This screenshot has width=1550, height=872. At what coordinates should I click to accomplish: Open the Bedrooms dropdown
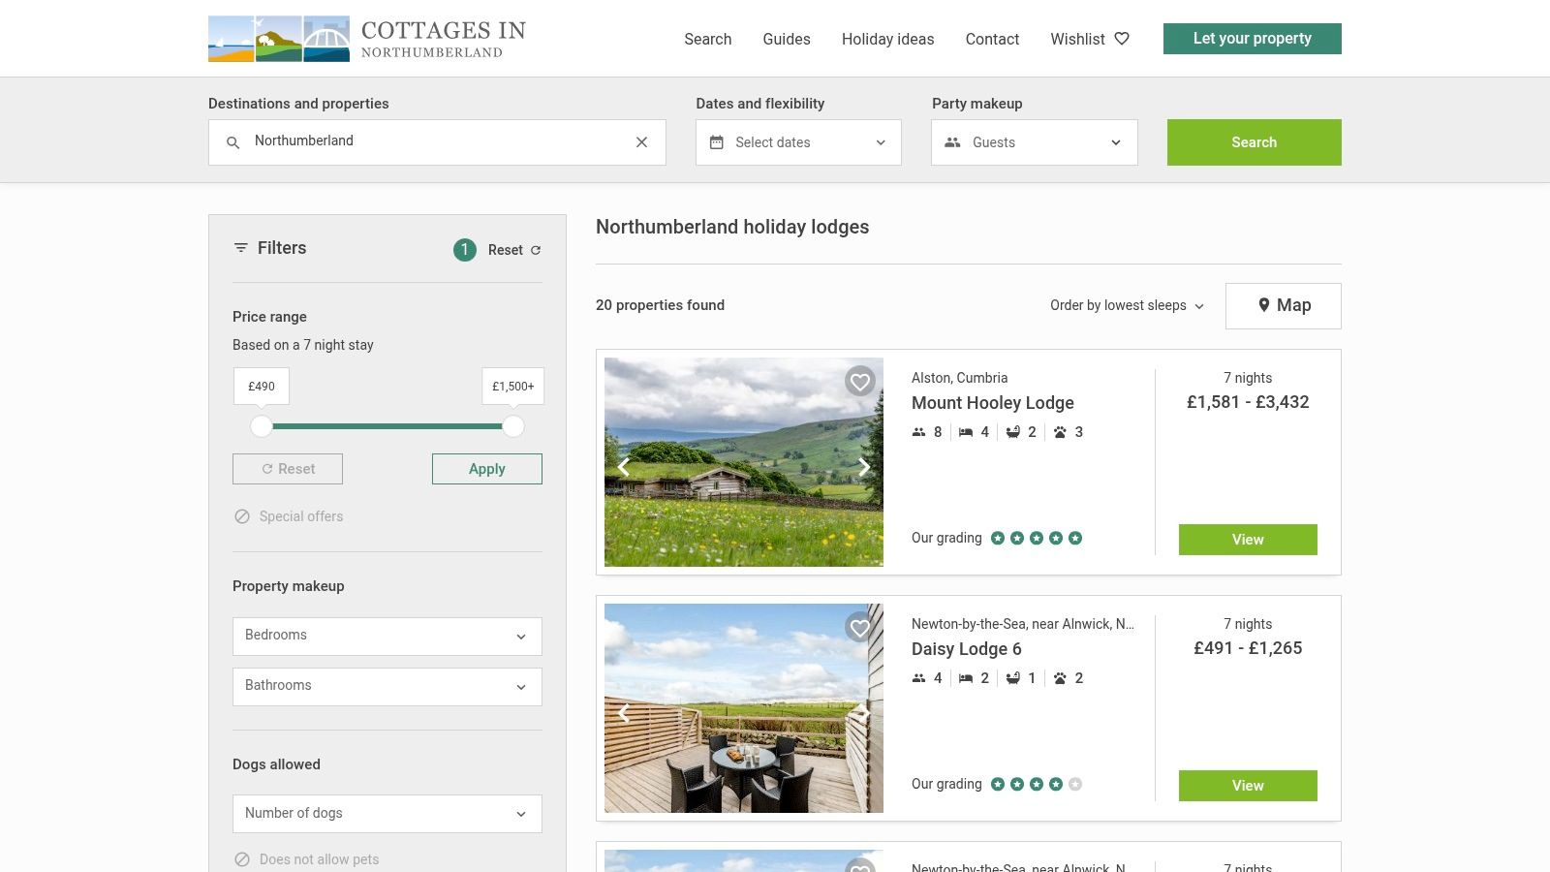pos(387,637)
